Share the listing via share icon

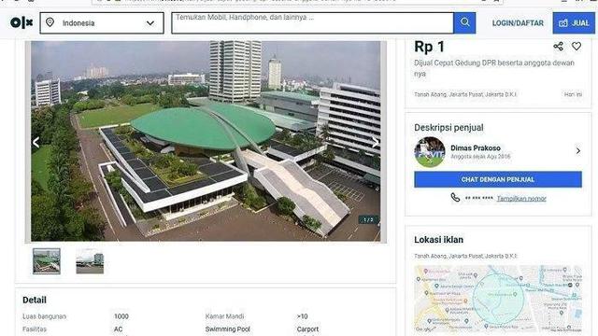tap(558, 47)
